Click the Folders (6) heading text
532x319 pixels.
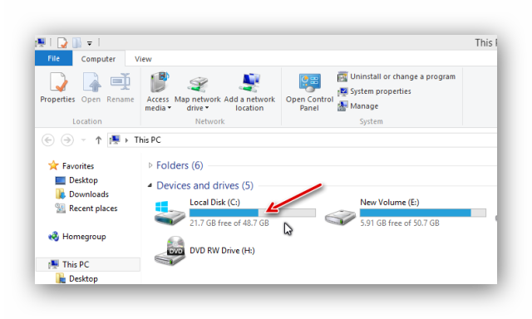[x=180, y=165]
